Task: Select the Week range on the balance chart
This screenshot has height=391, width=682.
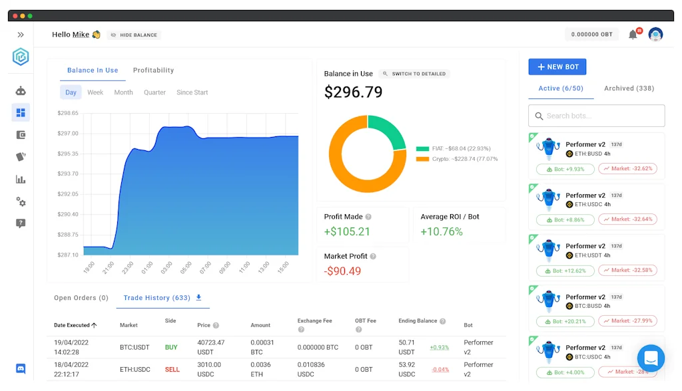Action: [x=95, y=92]
